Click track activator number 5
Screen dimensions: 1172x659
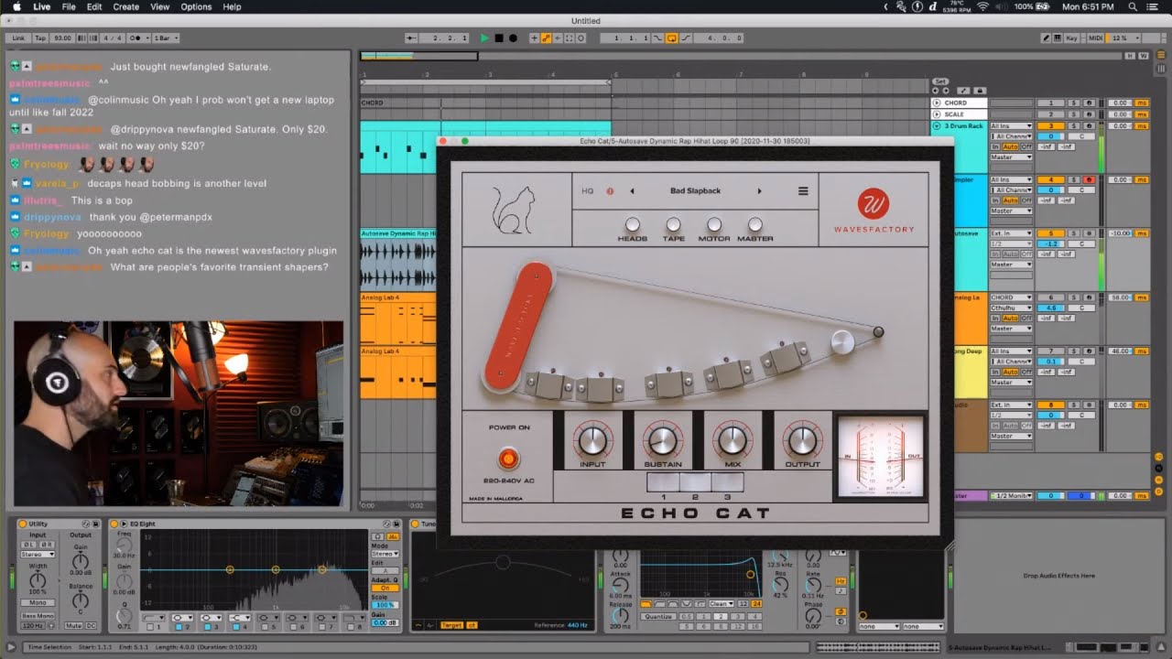point(1051,233)
